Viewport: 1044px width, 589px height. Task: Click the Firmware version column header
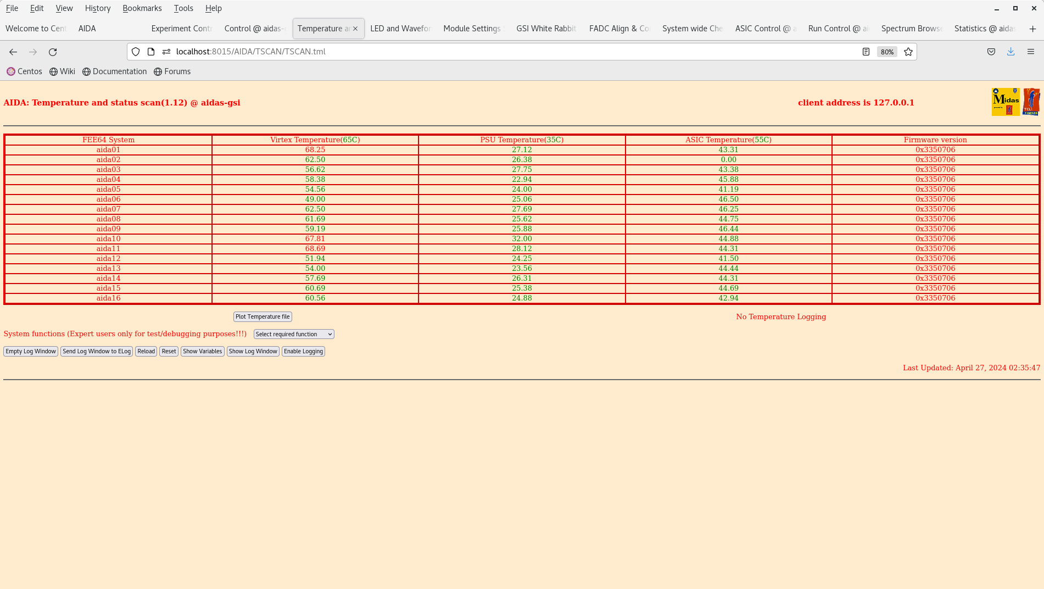pyautogui.click(x=935, y=140)
